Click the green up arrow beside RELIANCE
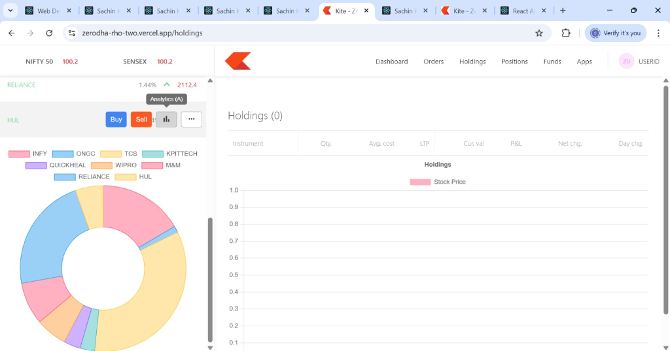The image size is (670, 351). click(167, 84)
